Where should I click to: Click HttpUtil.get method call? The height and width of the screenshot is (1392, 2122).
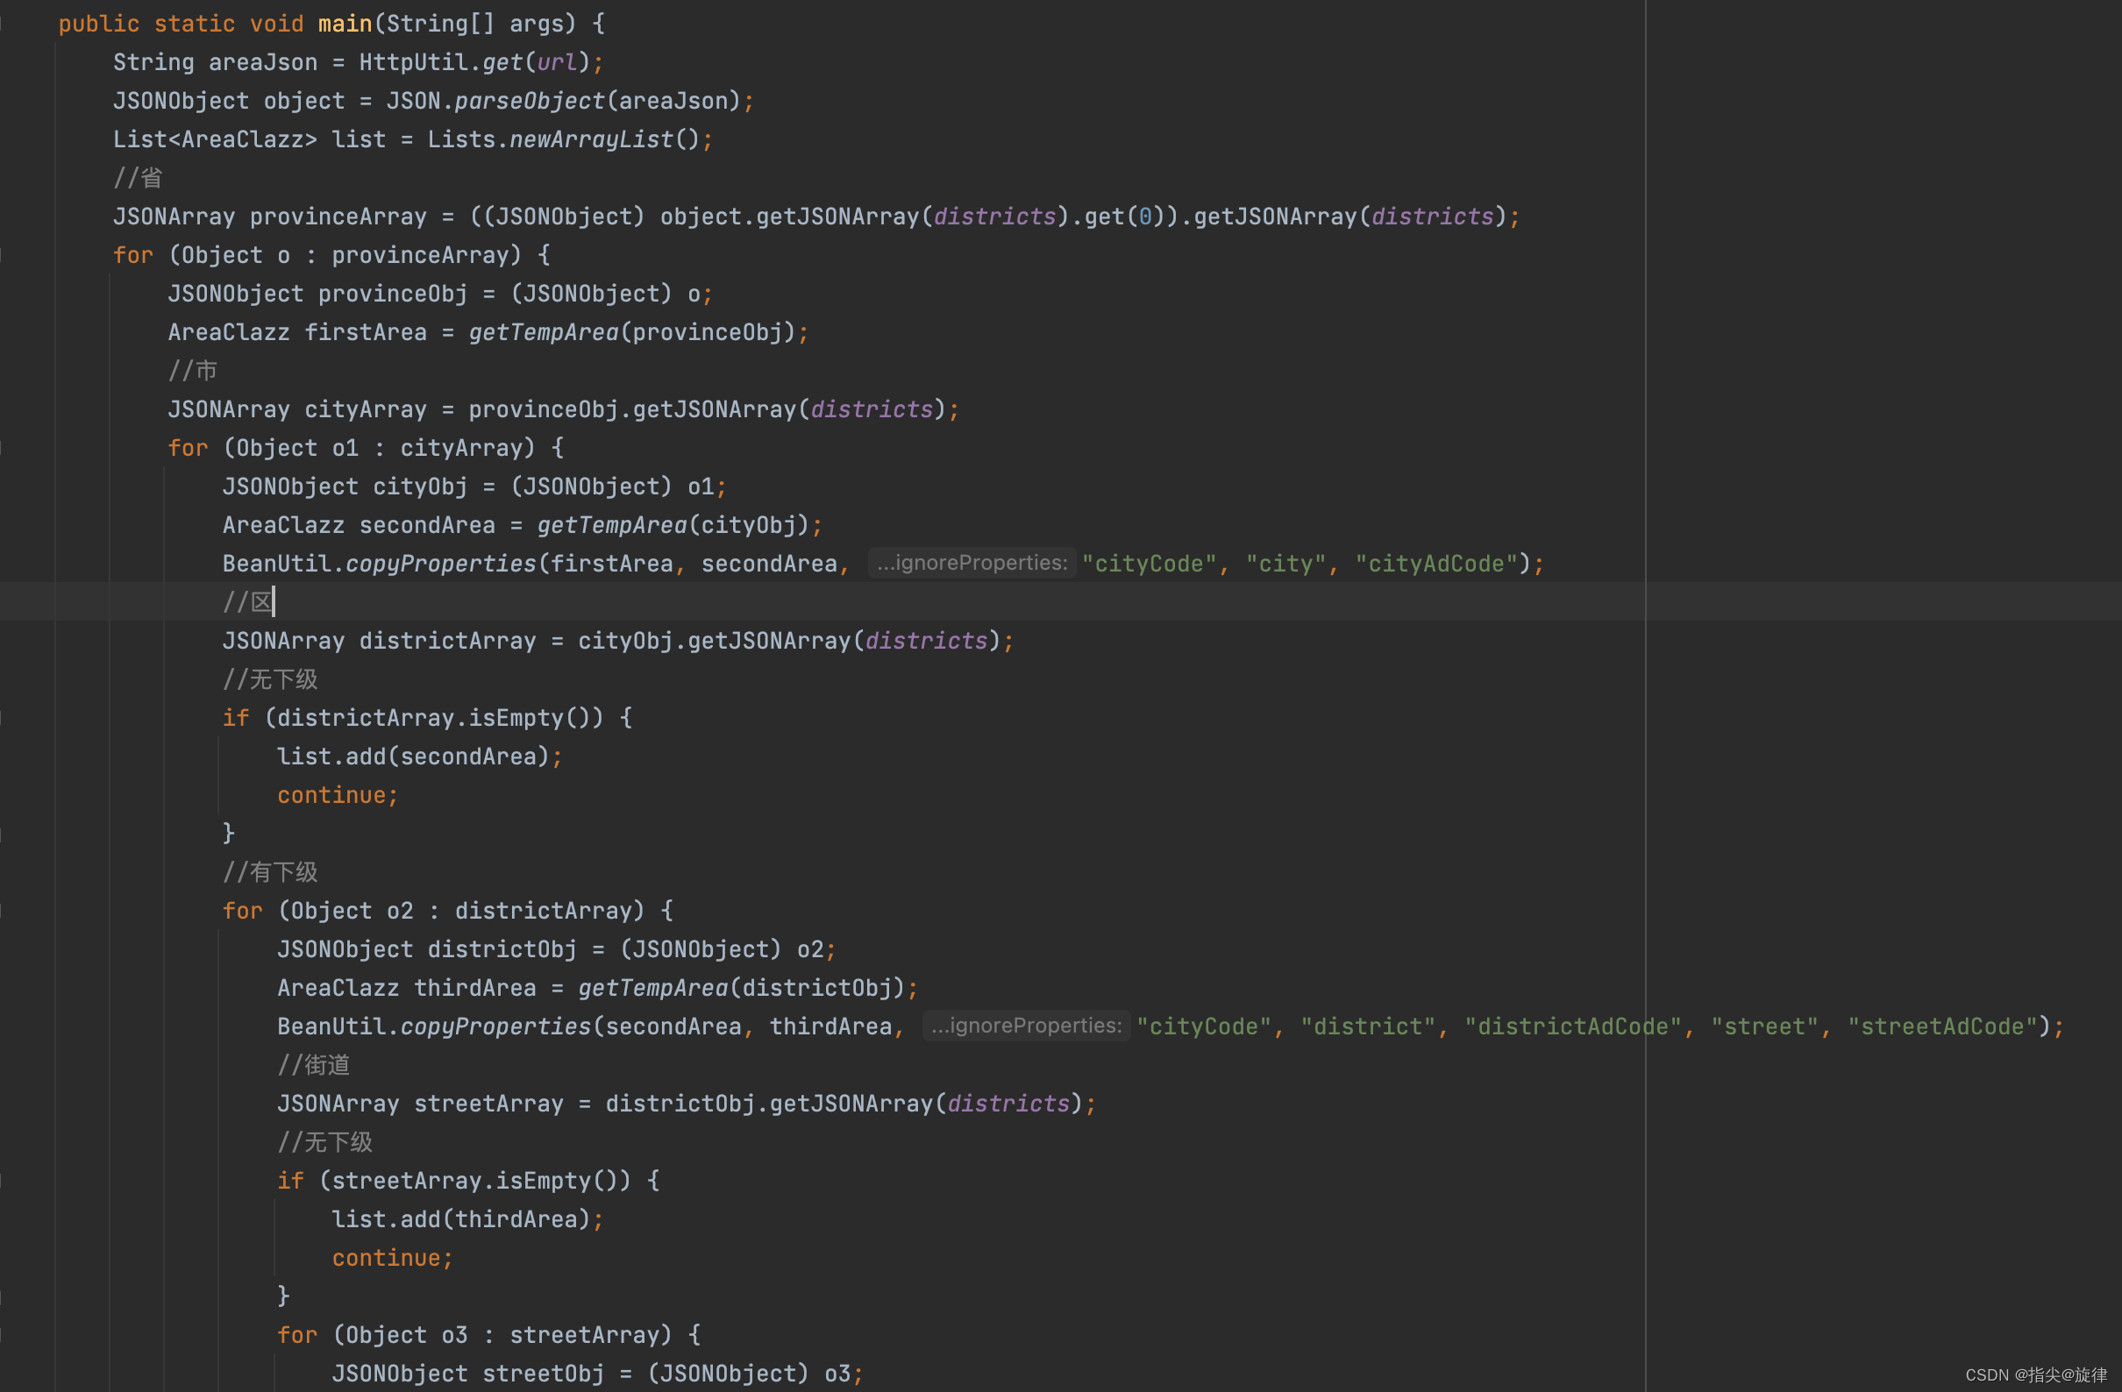pyautogui.click(x=502, y=62)
